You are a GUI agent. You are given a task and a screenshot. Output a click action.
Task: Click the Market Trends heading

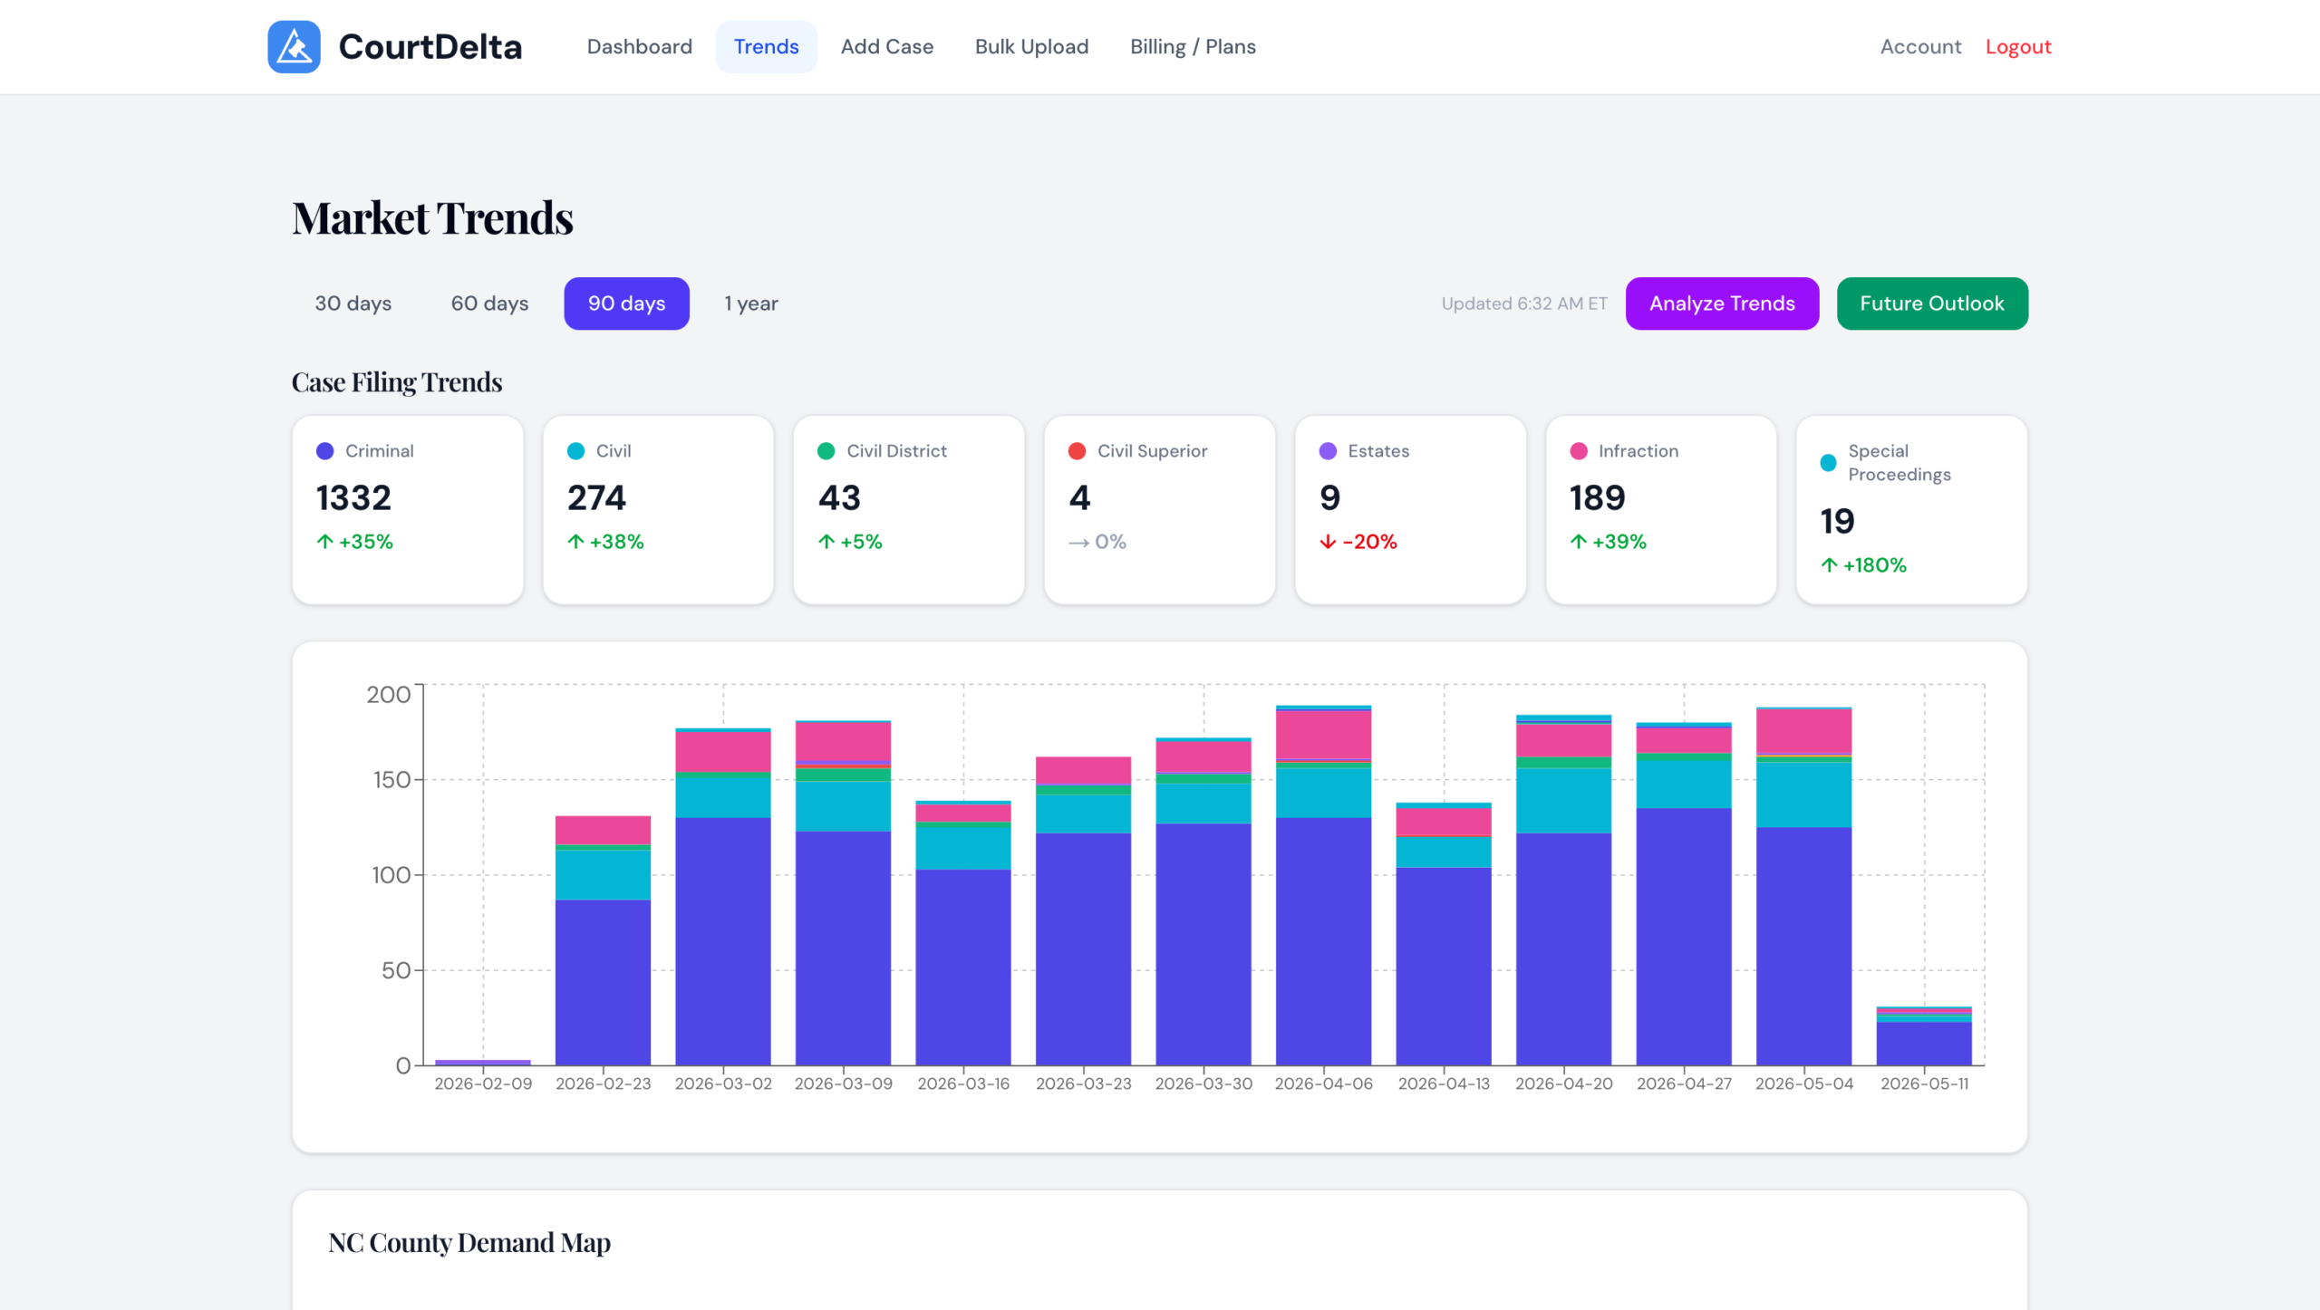pos(432,218)
